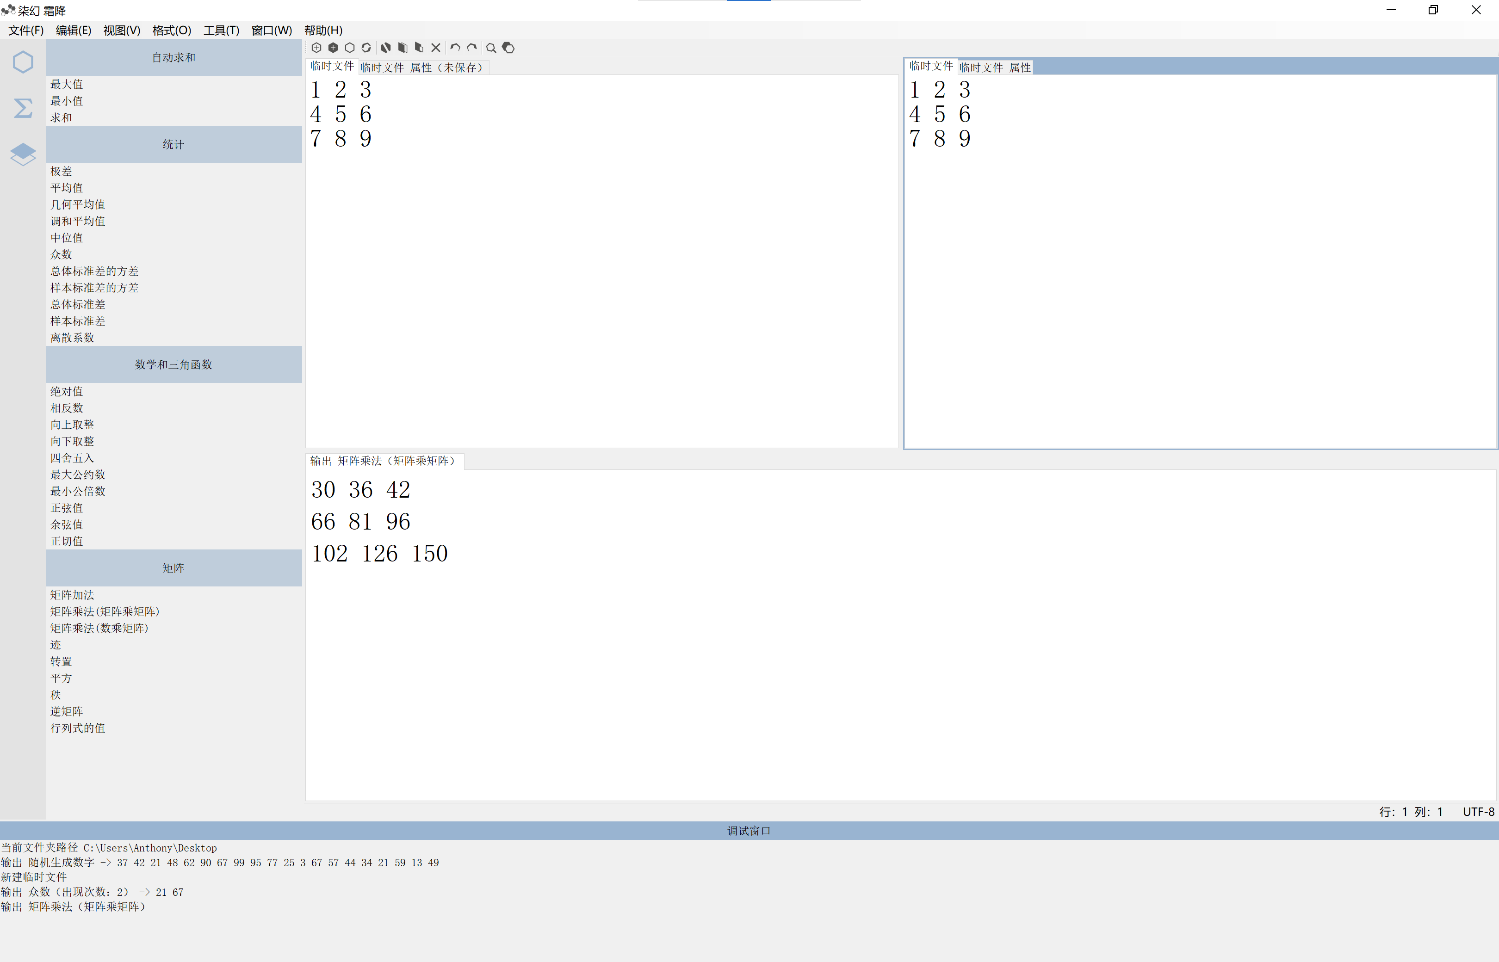Open the Sigma functions panel in the sidebar
1499x962 pixels.
point(23,108)
